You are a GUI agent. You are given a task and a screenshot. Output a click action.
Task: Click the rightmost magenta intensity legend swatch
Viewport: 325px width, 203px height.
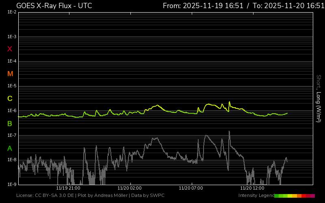[312, 196]
